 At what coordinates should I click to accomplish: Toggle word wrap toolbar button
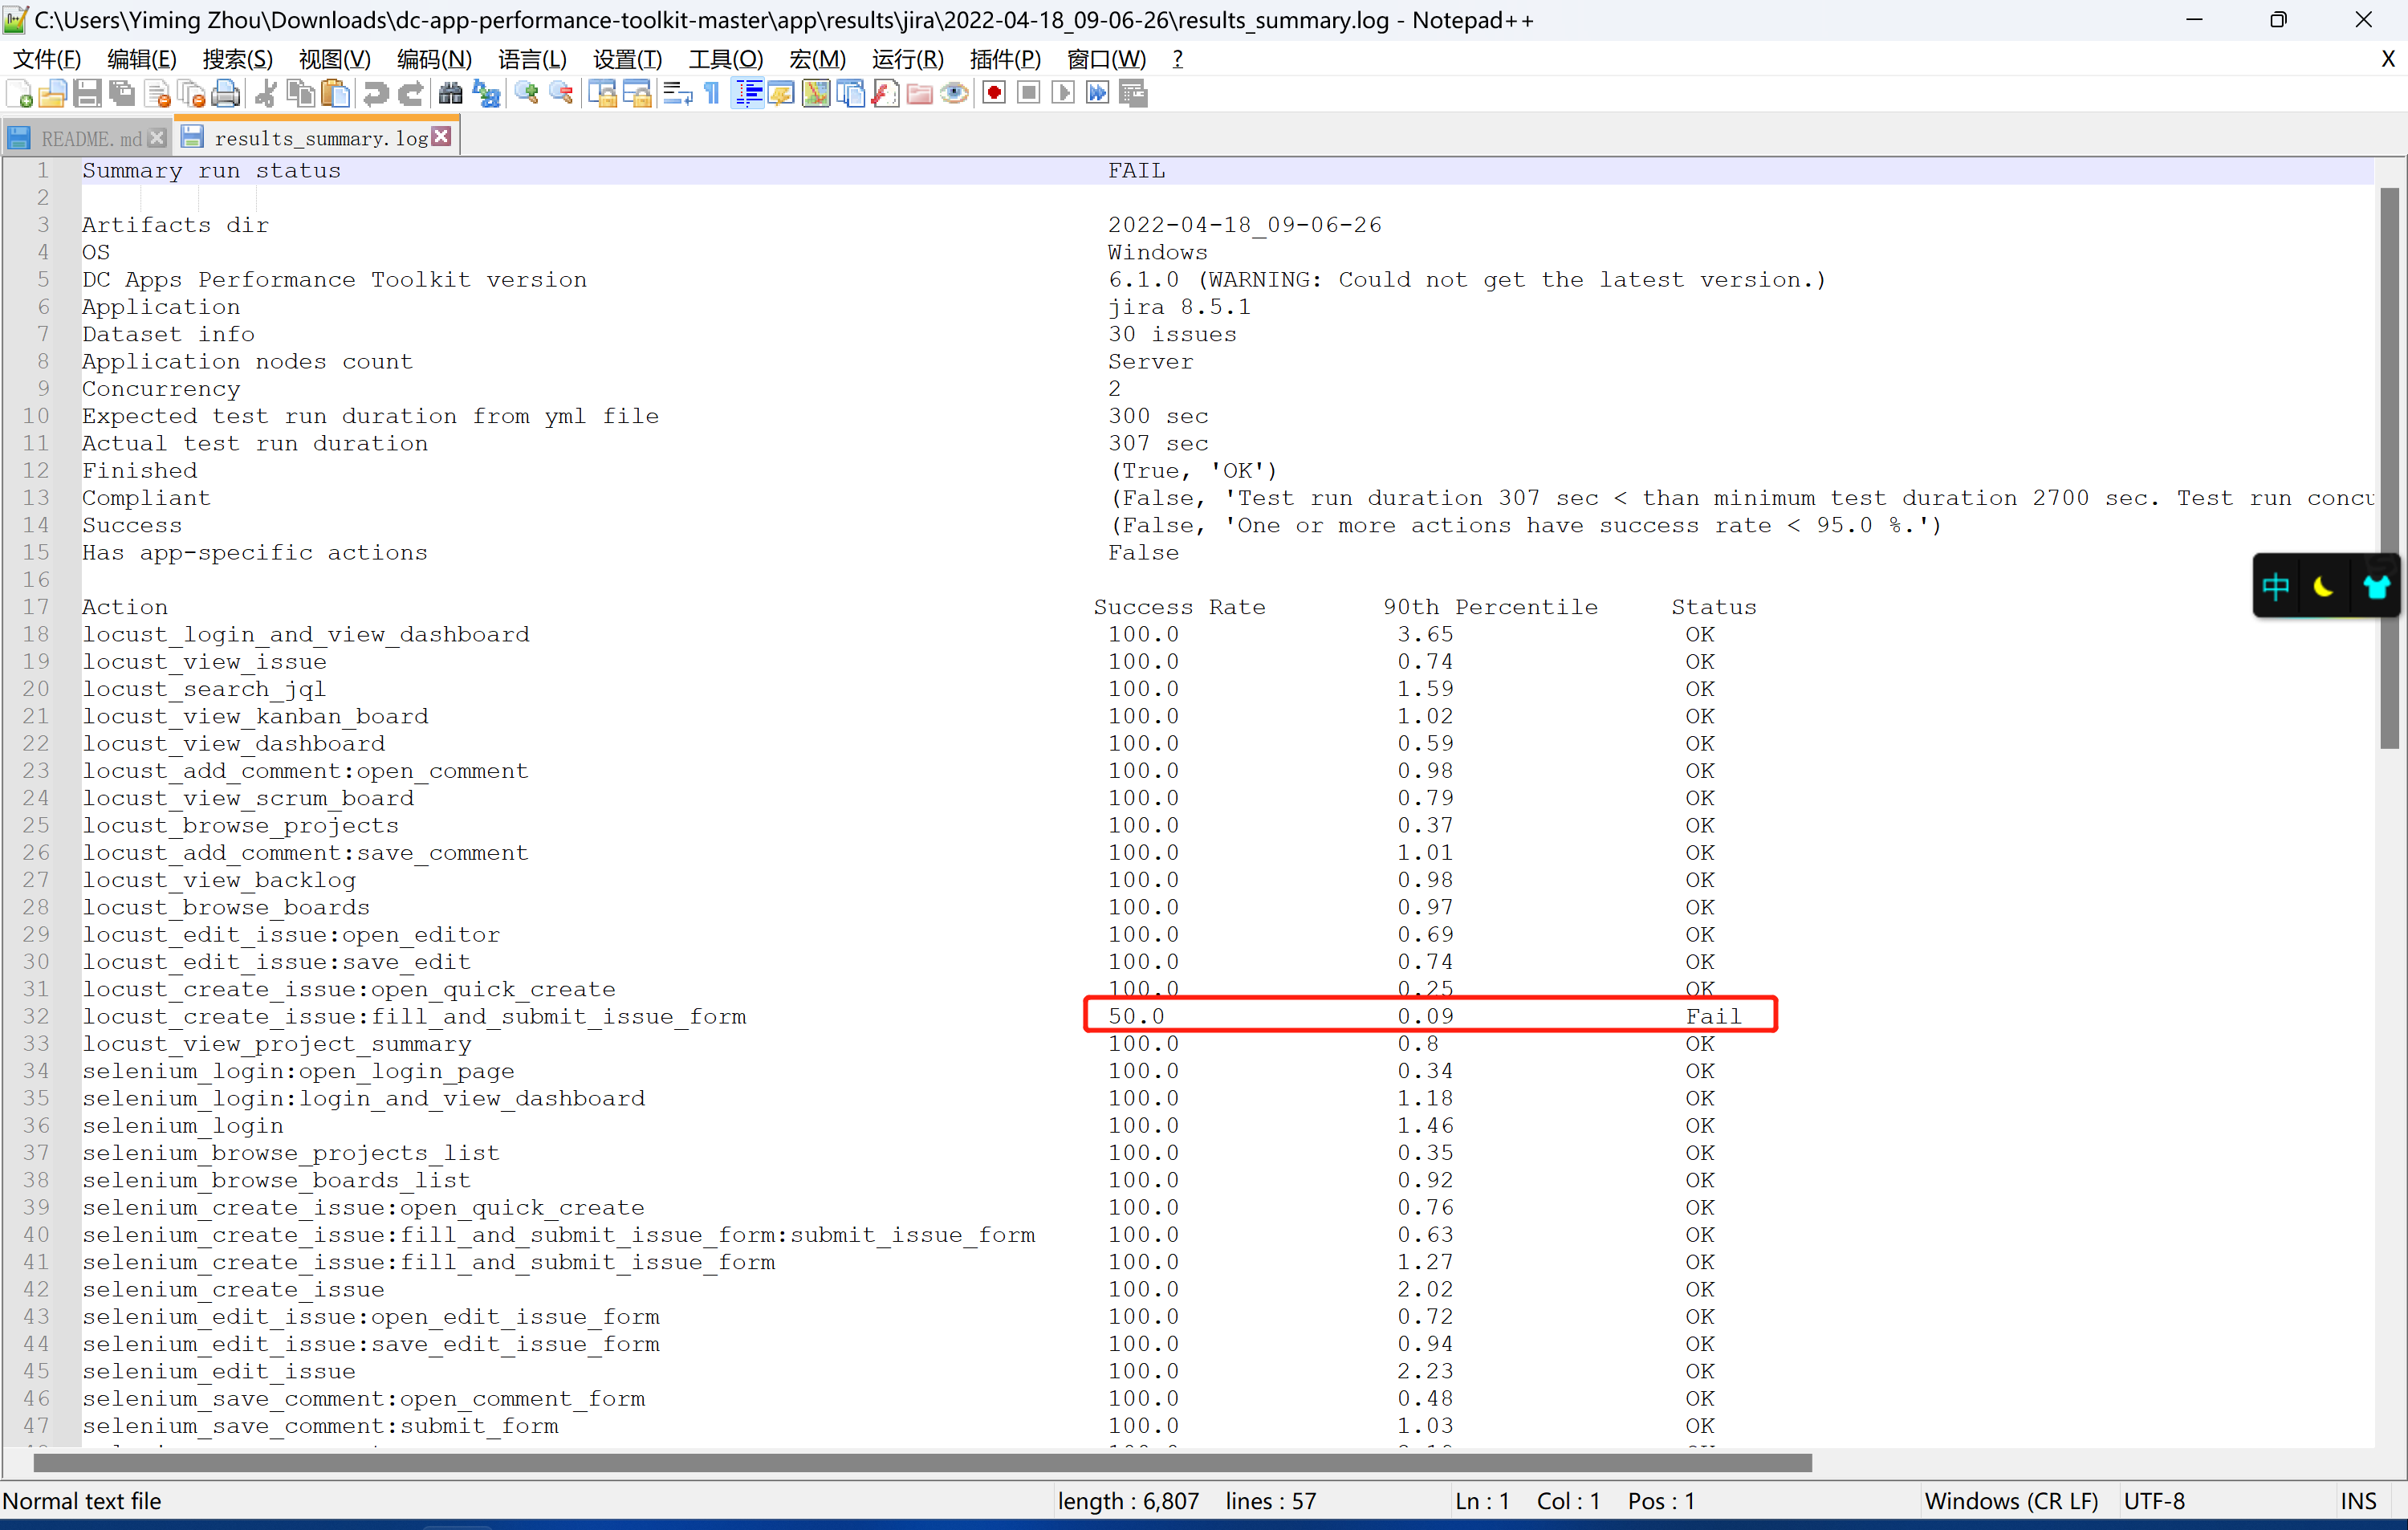pyautogui.click(x=677, y=94)
